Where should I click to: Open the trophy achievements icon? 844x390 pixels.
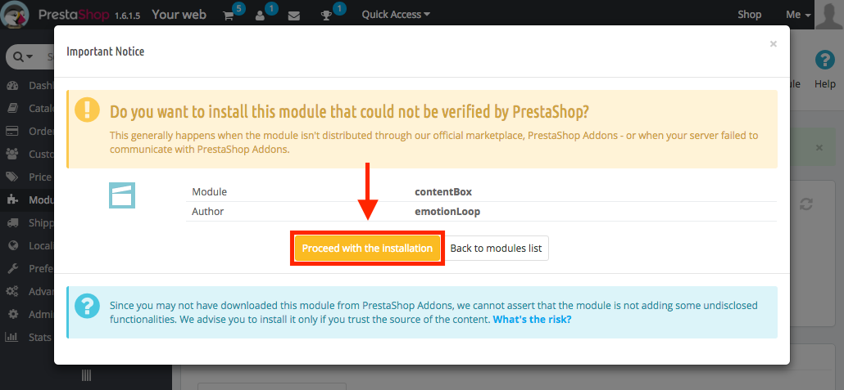(326, 16)
